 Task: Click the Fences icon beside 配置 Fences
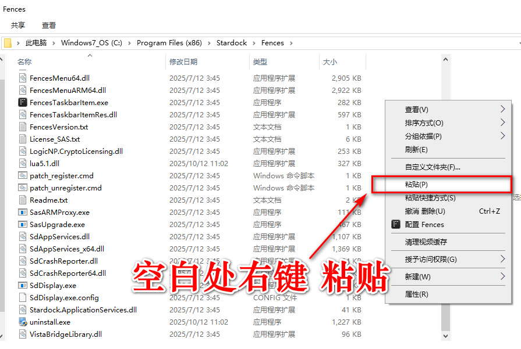[x=396, y=224]
